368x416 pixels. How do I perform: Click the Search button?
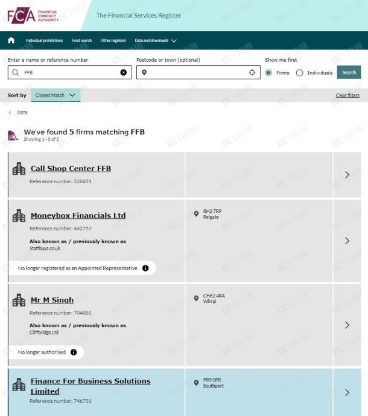[x=349, y=72]
